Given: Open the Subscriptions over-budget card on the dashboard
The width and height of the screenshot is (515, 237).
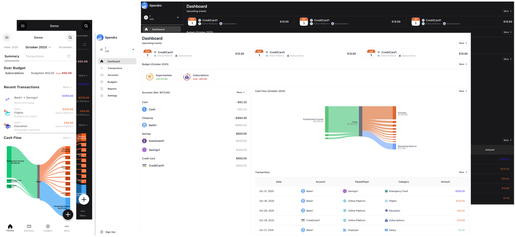Looking at the screenshot, I should 198,77.
